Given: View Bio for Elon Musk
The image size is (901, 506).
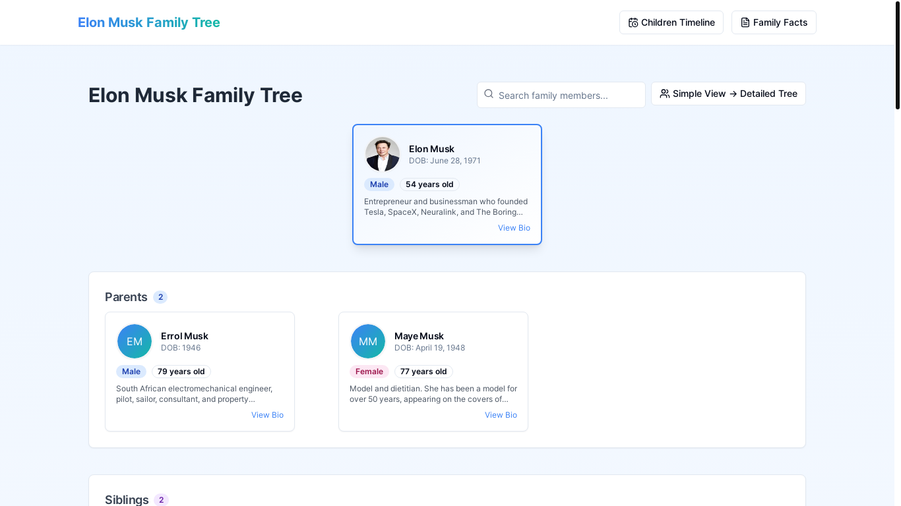Looking at the screenshot, I should [514, 228].
